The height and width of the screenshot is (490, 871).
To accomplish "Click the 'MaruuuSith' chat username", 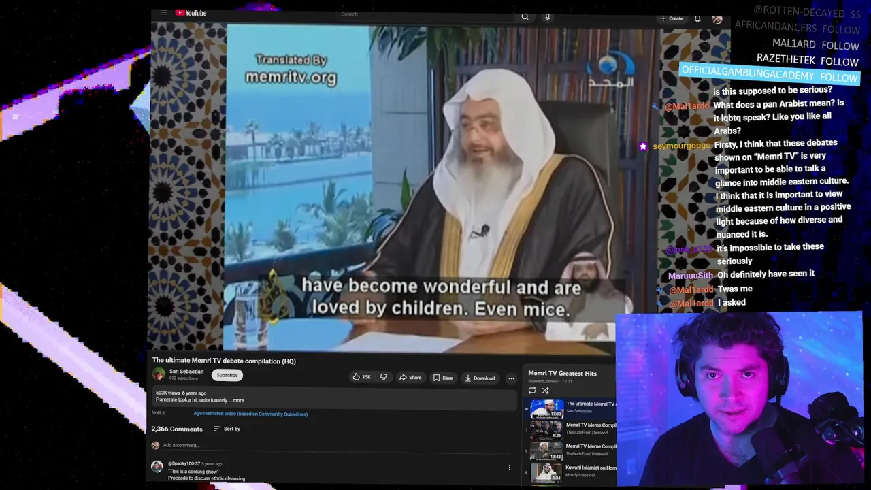I will pos(691,276).
